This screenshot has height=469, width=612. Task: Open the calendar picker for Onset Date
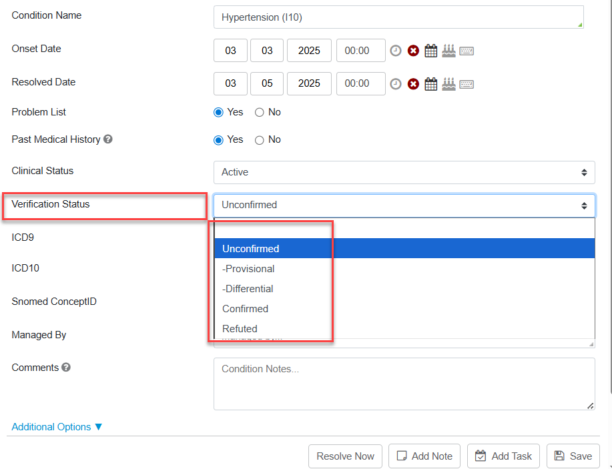coord(431,51)
